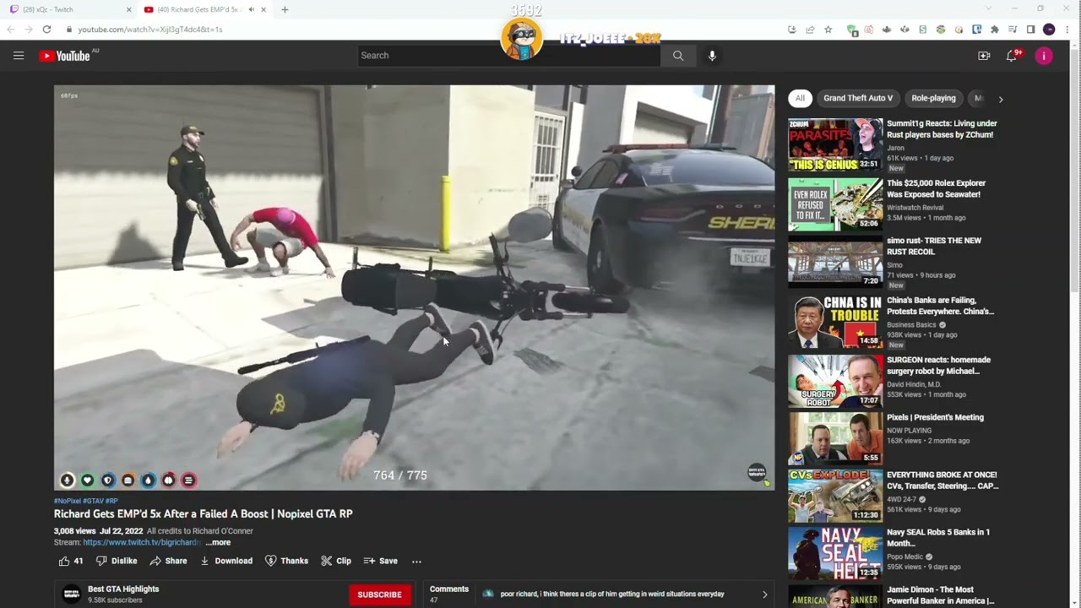
Task: Open the YouTube account avatar menu
Action: click(x=1044, y=56)
